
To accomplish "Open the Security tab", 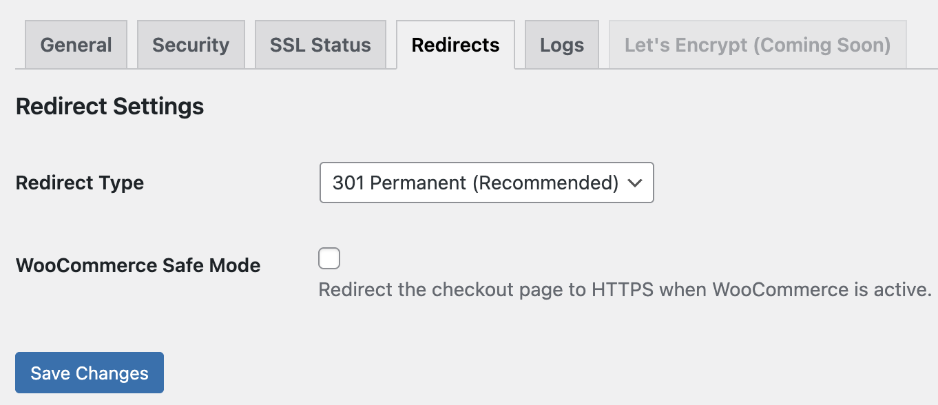I will pos(191,44).
